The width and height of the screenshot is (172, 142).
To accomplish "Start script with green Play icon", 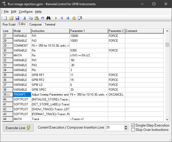I will click(56, 18).
